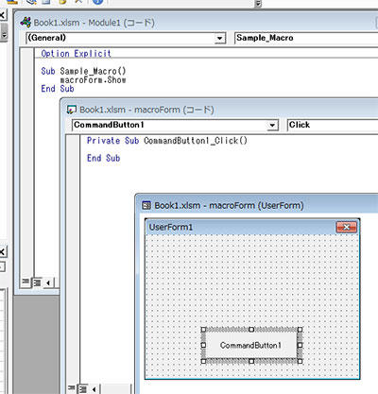Click the Sub Sample_Macro() code line
Viewport: 378px width, 394px height.
tap(83, 71)
